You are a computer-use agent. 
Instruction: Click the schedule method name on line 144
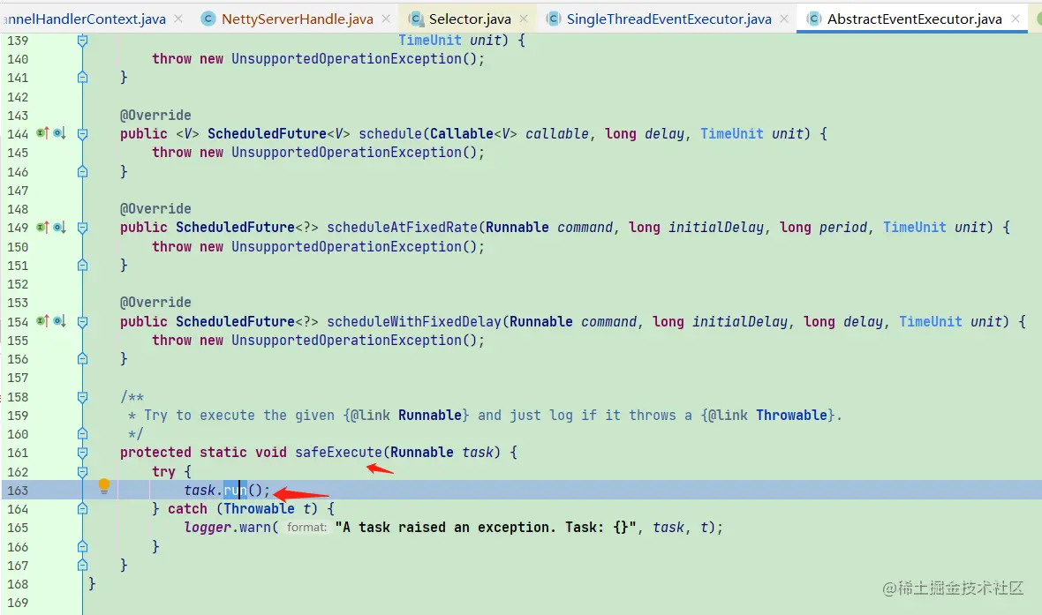390,133
